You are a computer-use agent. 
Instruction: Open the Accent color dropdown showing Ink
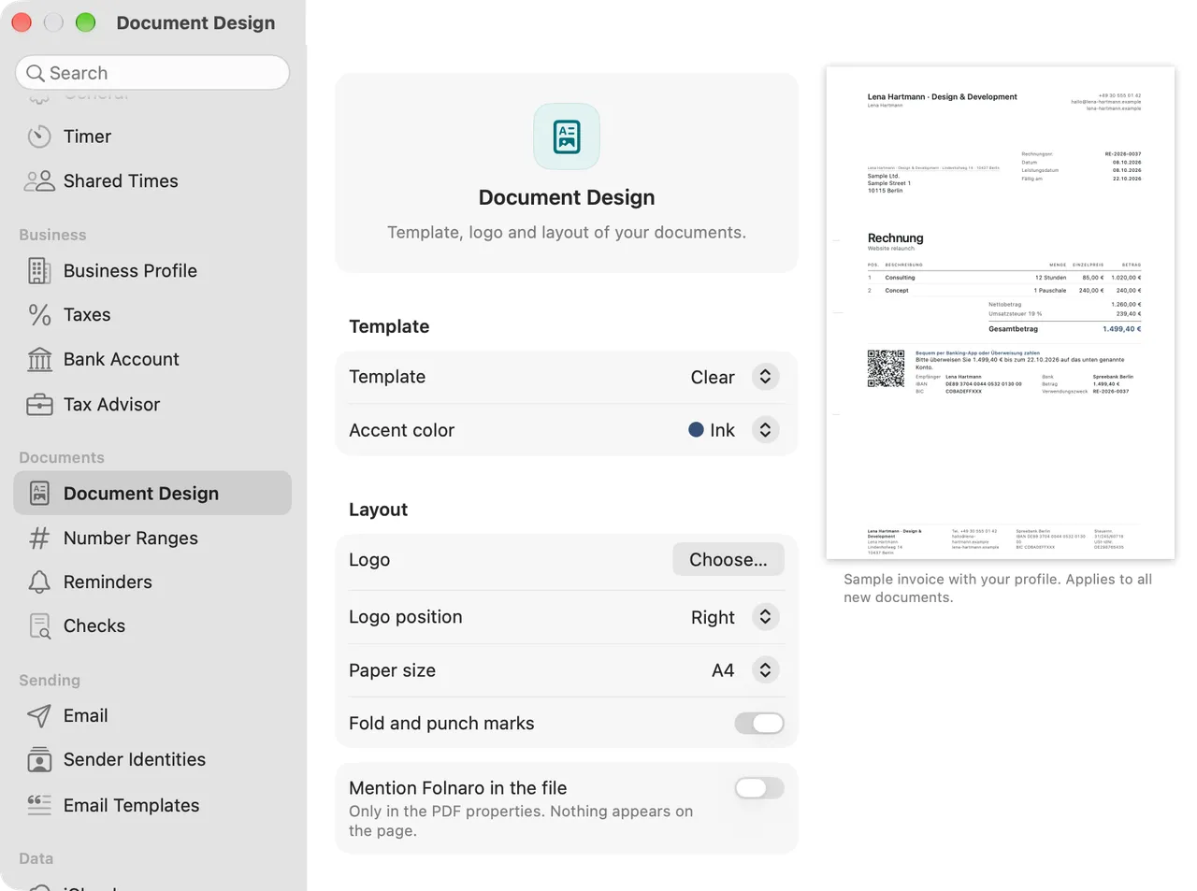(735, 430)
